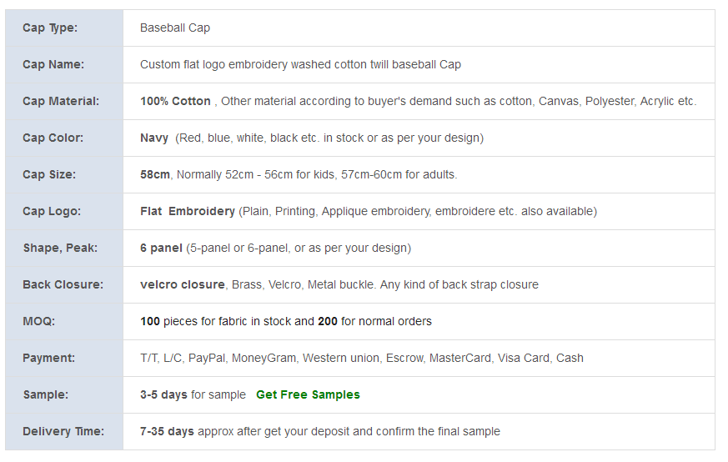Click the Cap Logo label

coord(52,211)
